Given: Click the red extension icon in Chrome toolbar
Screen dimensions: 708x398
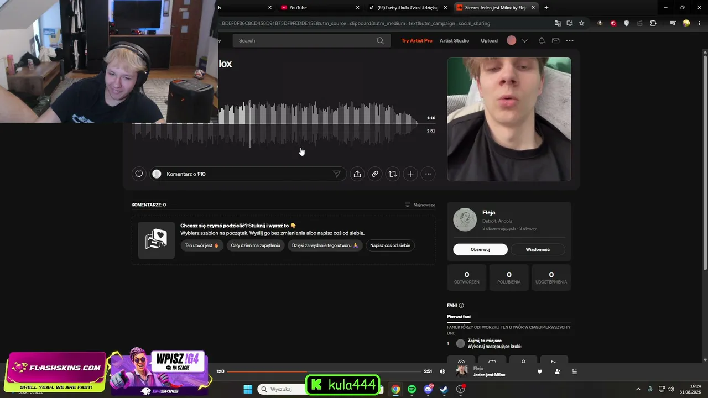Looking at the screenshot, I should (x=613, y=23).
